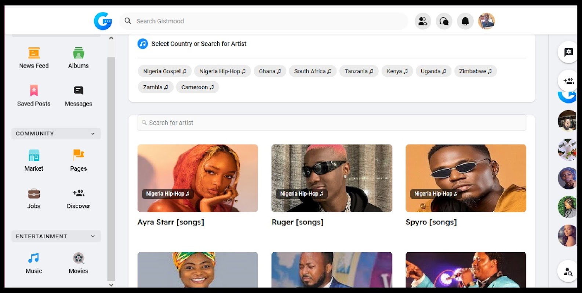Go to News Feed icon

[34, 53]
